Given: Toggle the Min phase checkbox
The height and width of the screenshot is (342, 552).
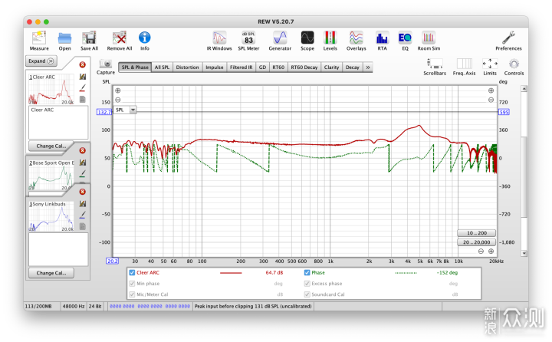Looking at the screenshot, I should click(x=132, y=284).
